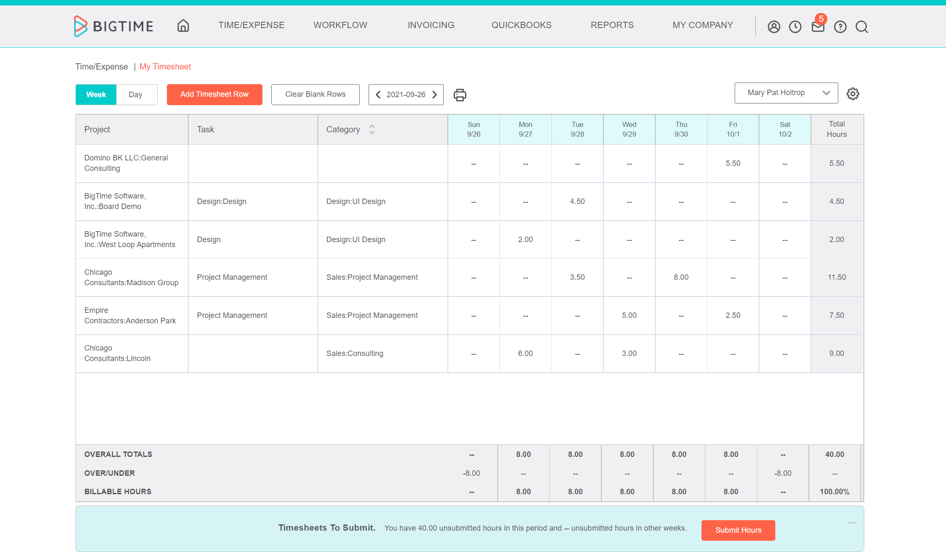Click the OVER/UNDER row label
This screenshot has width=946, height=552.
(109, 473)
